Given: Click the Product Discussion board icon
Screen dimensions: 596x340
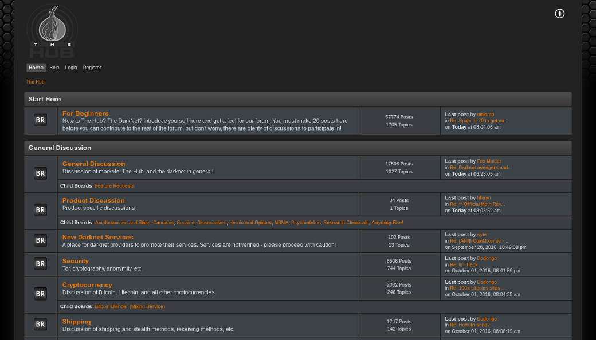Looking at the screenshot, I should [x=40, y=209].
